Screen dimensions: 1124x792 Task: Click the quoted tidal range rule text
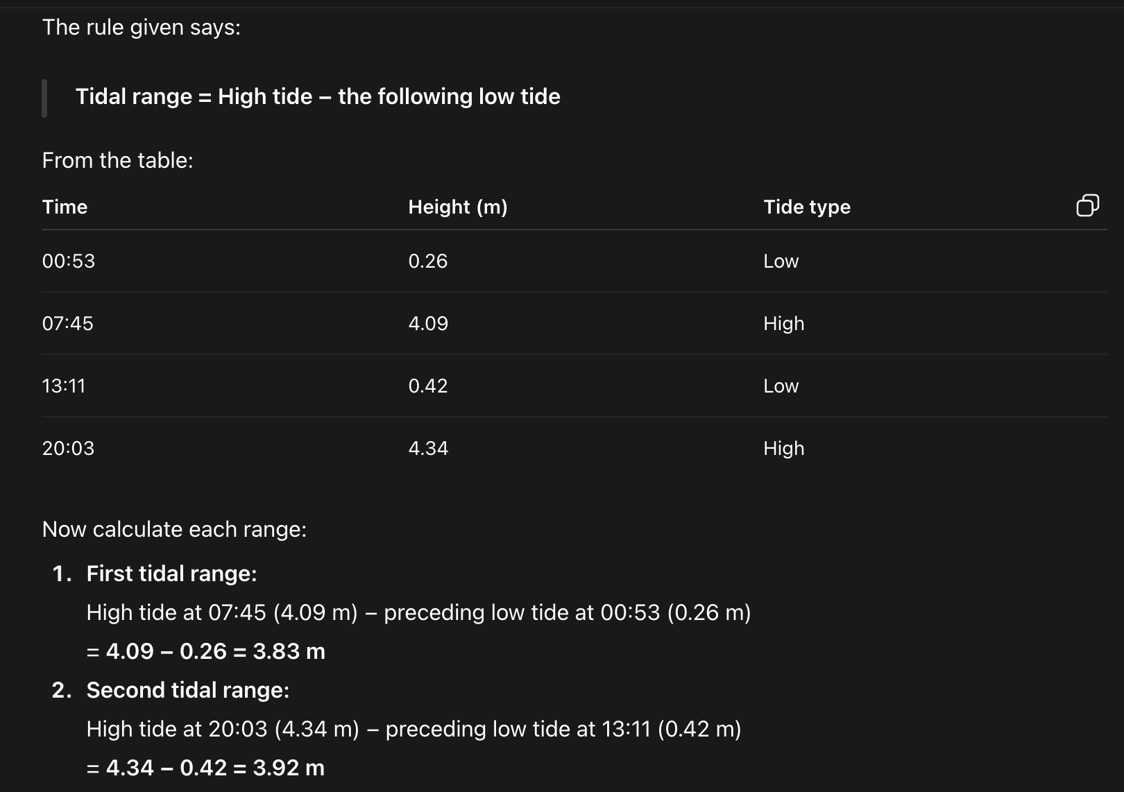[x=318, y=96]
